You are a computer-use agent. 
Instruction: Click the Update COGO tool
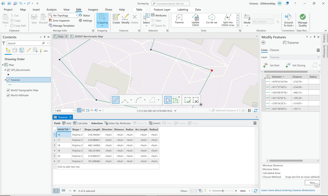[x=195, y=19]
